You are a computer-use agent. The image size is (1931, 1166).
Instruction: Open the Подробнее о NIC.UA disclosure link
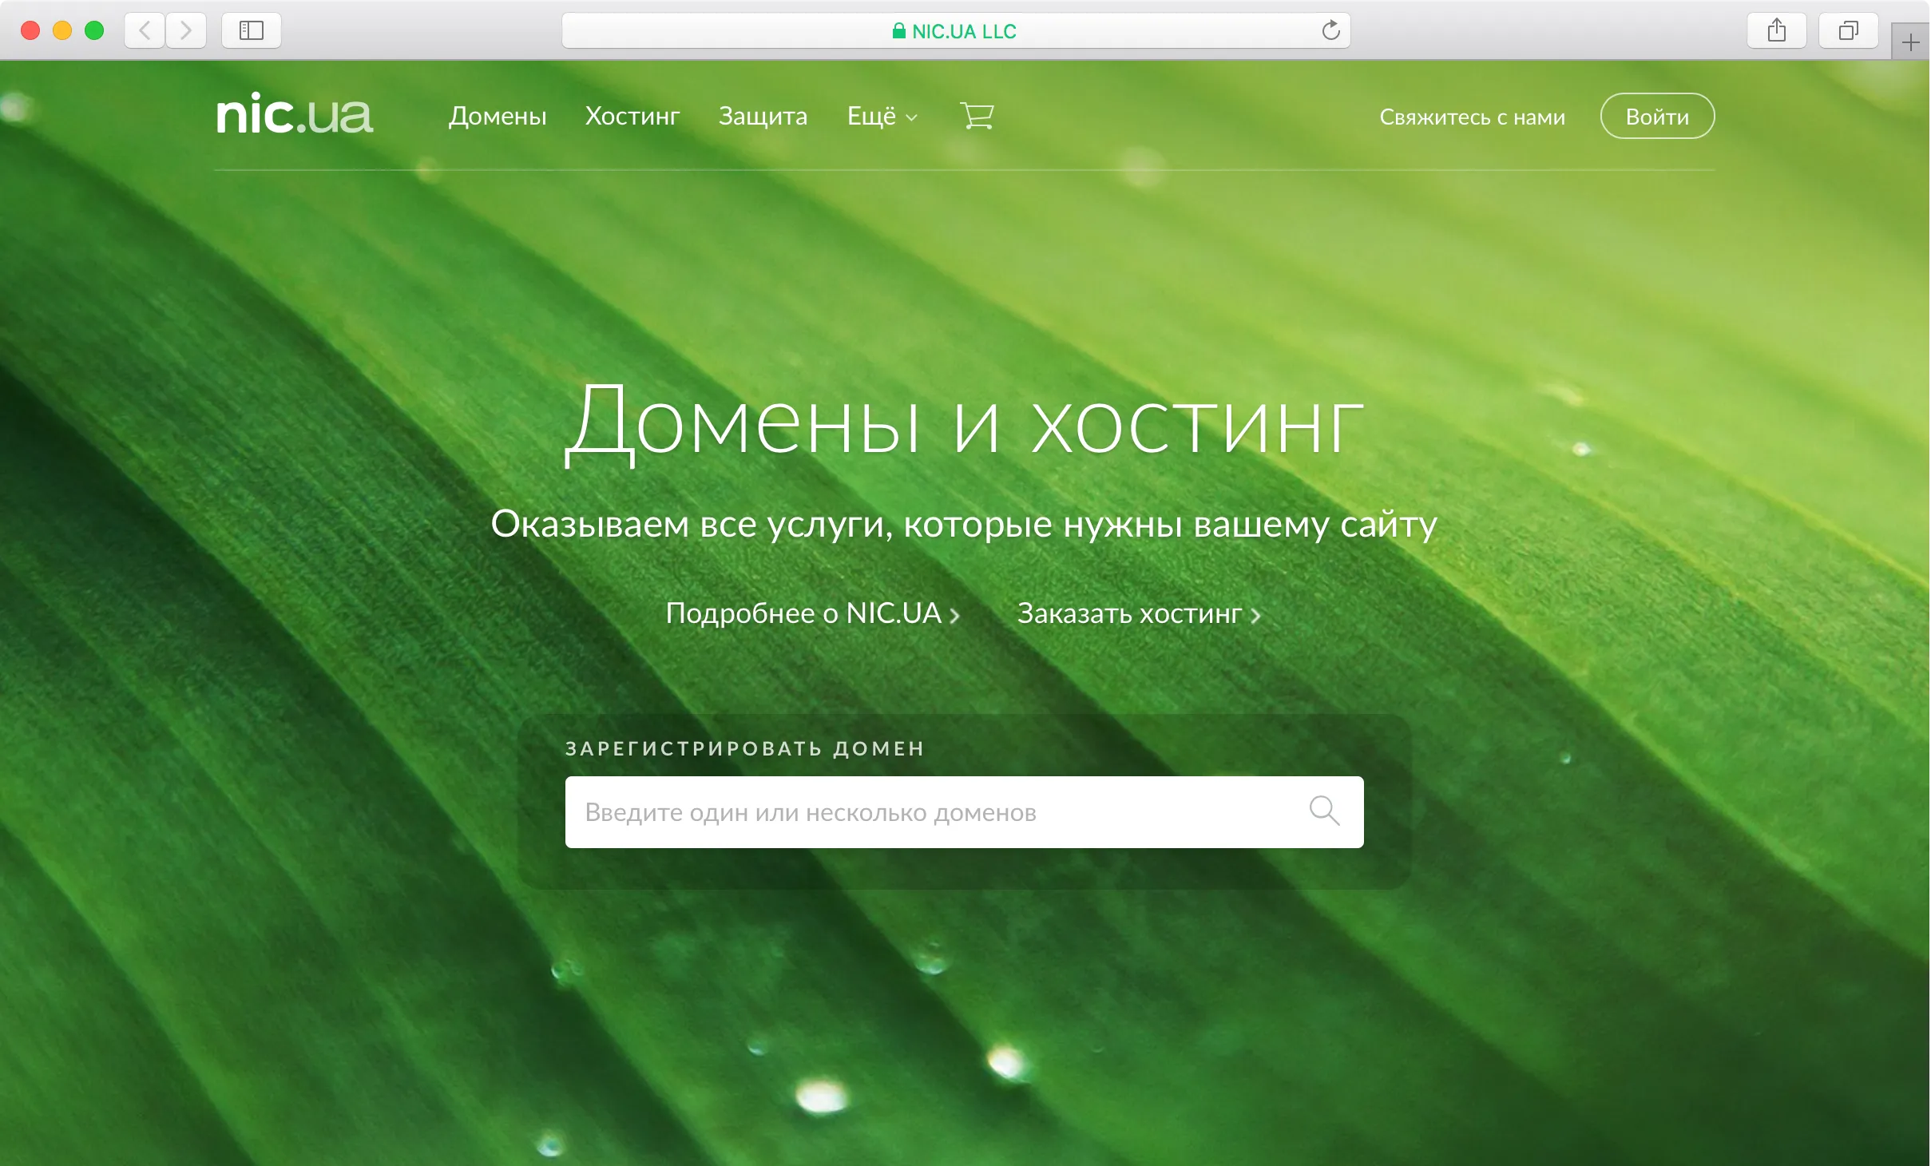click(x=803, y=614)
